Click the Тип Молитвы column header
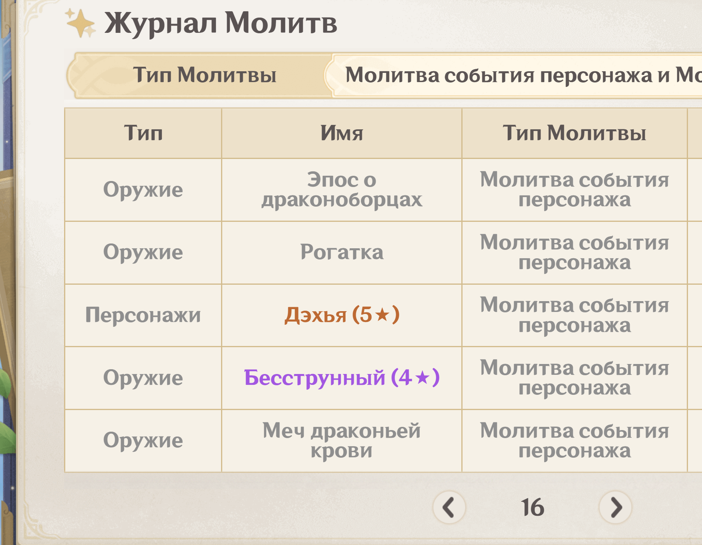The image size is (702, 545). point(574,133)
